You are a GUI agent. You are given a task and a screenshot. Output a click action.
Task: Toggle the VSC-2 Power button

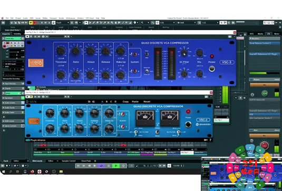(x=188, y=124)
